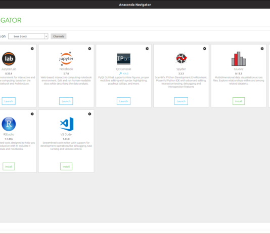Click the VS Code version 1.34.0 text
The height and width of the screenshot is (234, 270).
66,139
